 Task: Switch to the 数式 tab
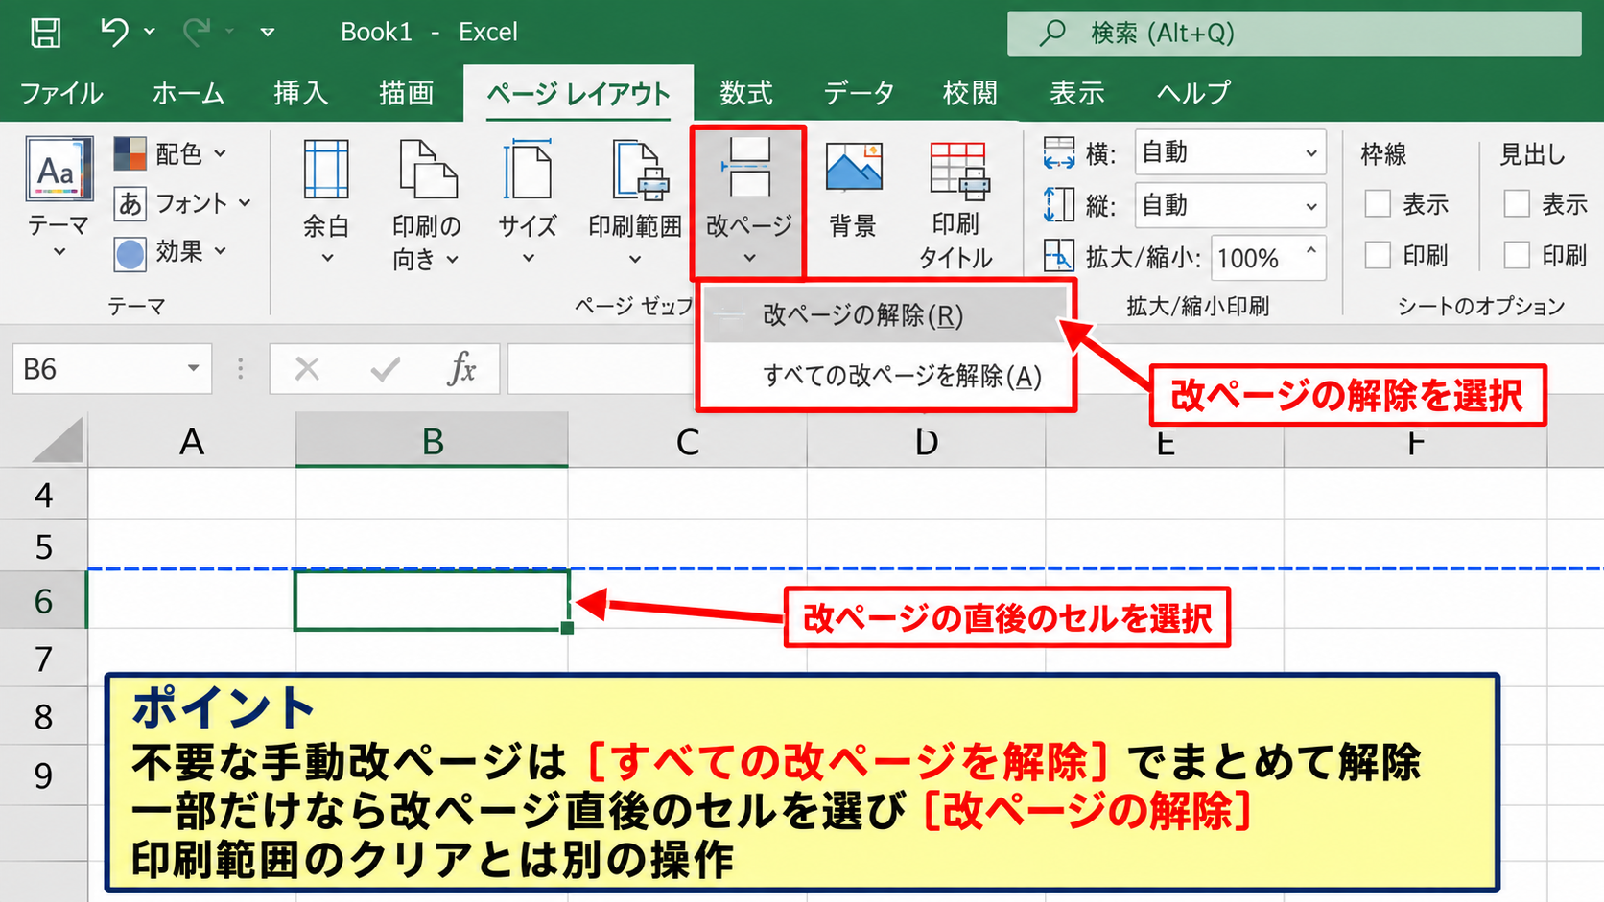pyautogui.click(x=746, y=93)
